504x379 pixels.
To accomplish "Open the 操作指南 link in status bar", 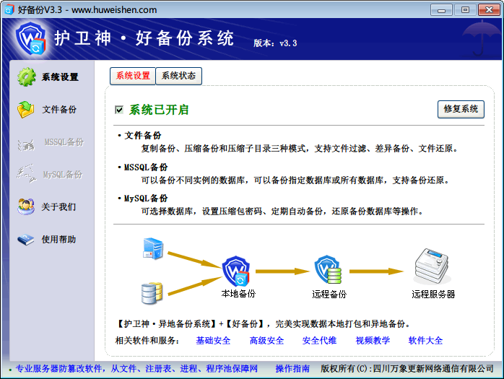I will [x=292, y=368].
